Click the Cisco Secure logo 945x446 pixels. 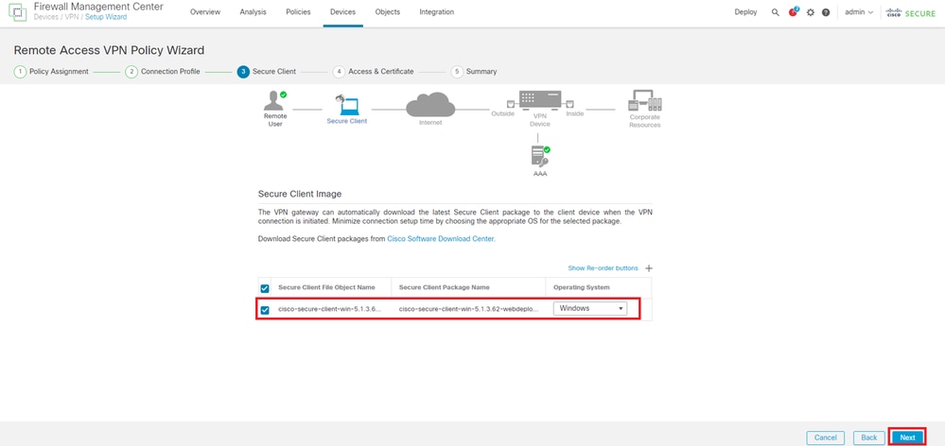coord(910,12)
